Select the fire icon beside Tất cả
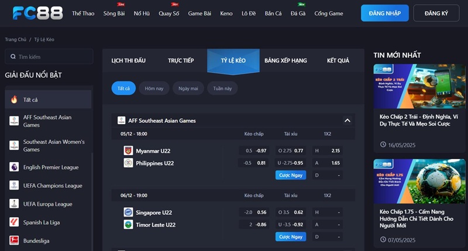Viewport: 468px width, 251px height. pyautogui.click(x=14, y=99)
